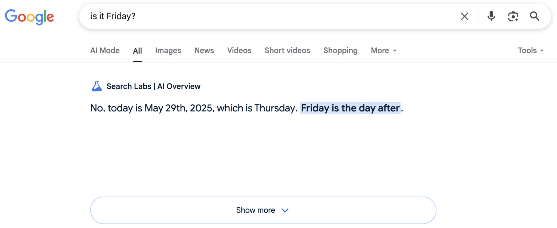
Task: Open the Images tab
Action: pos(168,51)
